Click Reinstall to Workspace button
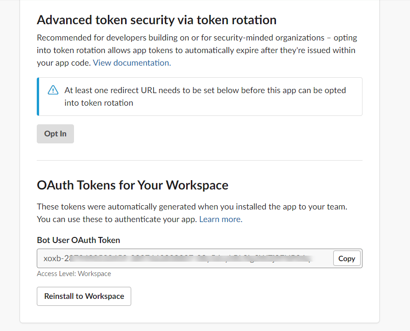This screenshot has width=410, height=331. 84,296
